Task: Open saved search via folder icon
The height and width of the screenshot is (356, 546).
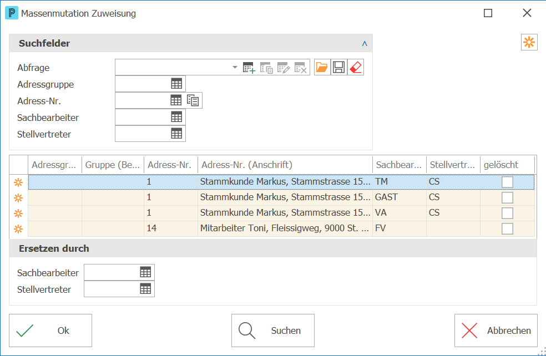Action: click(322, 67)
